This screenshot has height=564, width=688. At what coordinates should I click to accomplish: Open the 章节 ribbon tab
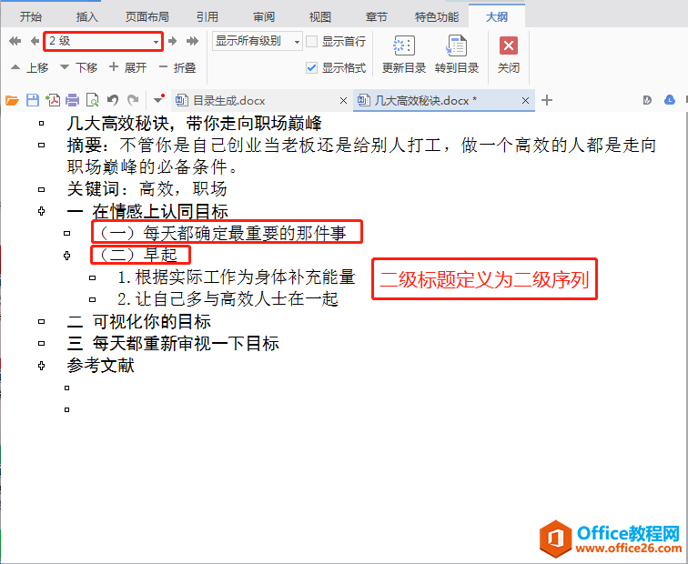[x=376, y=17]
